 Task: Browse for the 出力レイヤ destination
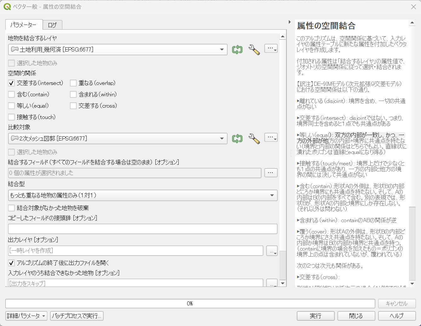click(x=272, y=251)
